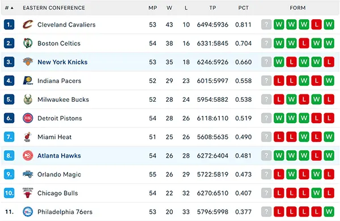Click the Milwaukee Bucks deer logo
This screenshot has width=340, height=221.
(28, 99)
